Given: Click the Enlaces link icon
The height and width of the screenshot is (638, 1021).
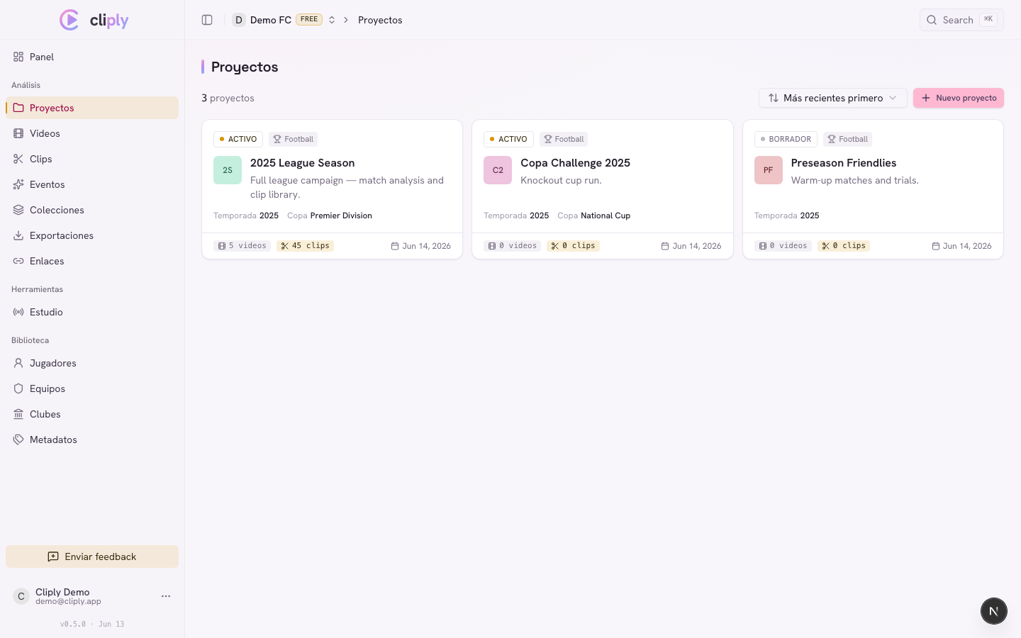Looking at the screenshot, I should click(x=18, y=261).
